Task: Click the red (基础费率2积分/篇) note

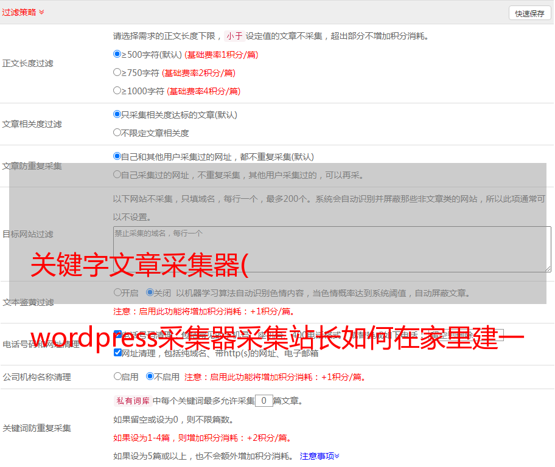Action: pos(198,73)
